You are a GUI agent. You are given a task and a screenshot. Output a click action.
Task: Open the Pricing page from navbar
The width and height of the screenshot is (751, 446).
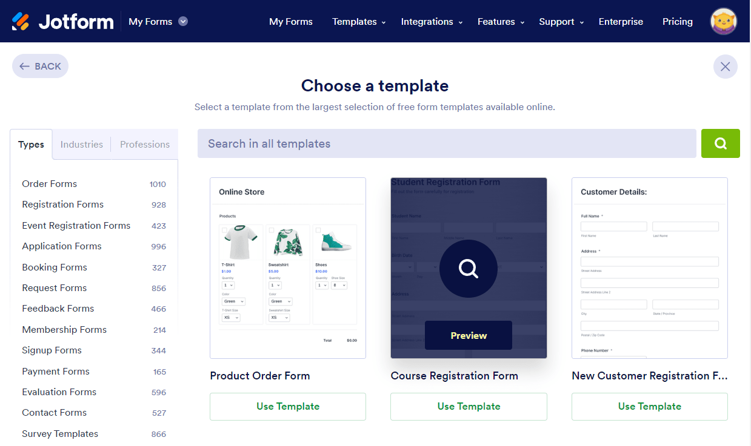pyautogui.click(x=678, y=22)
